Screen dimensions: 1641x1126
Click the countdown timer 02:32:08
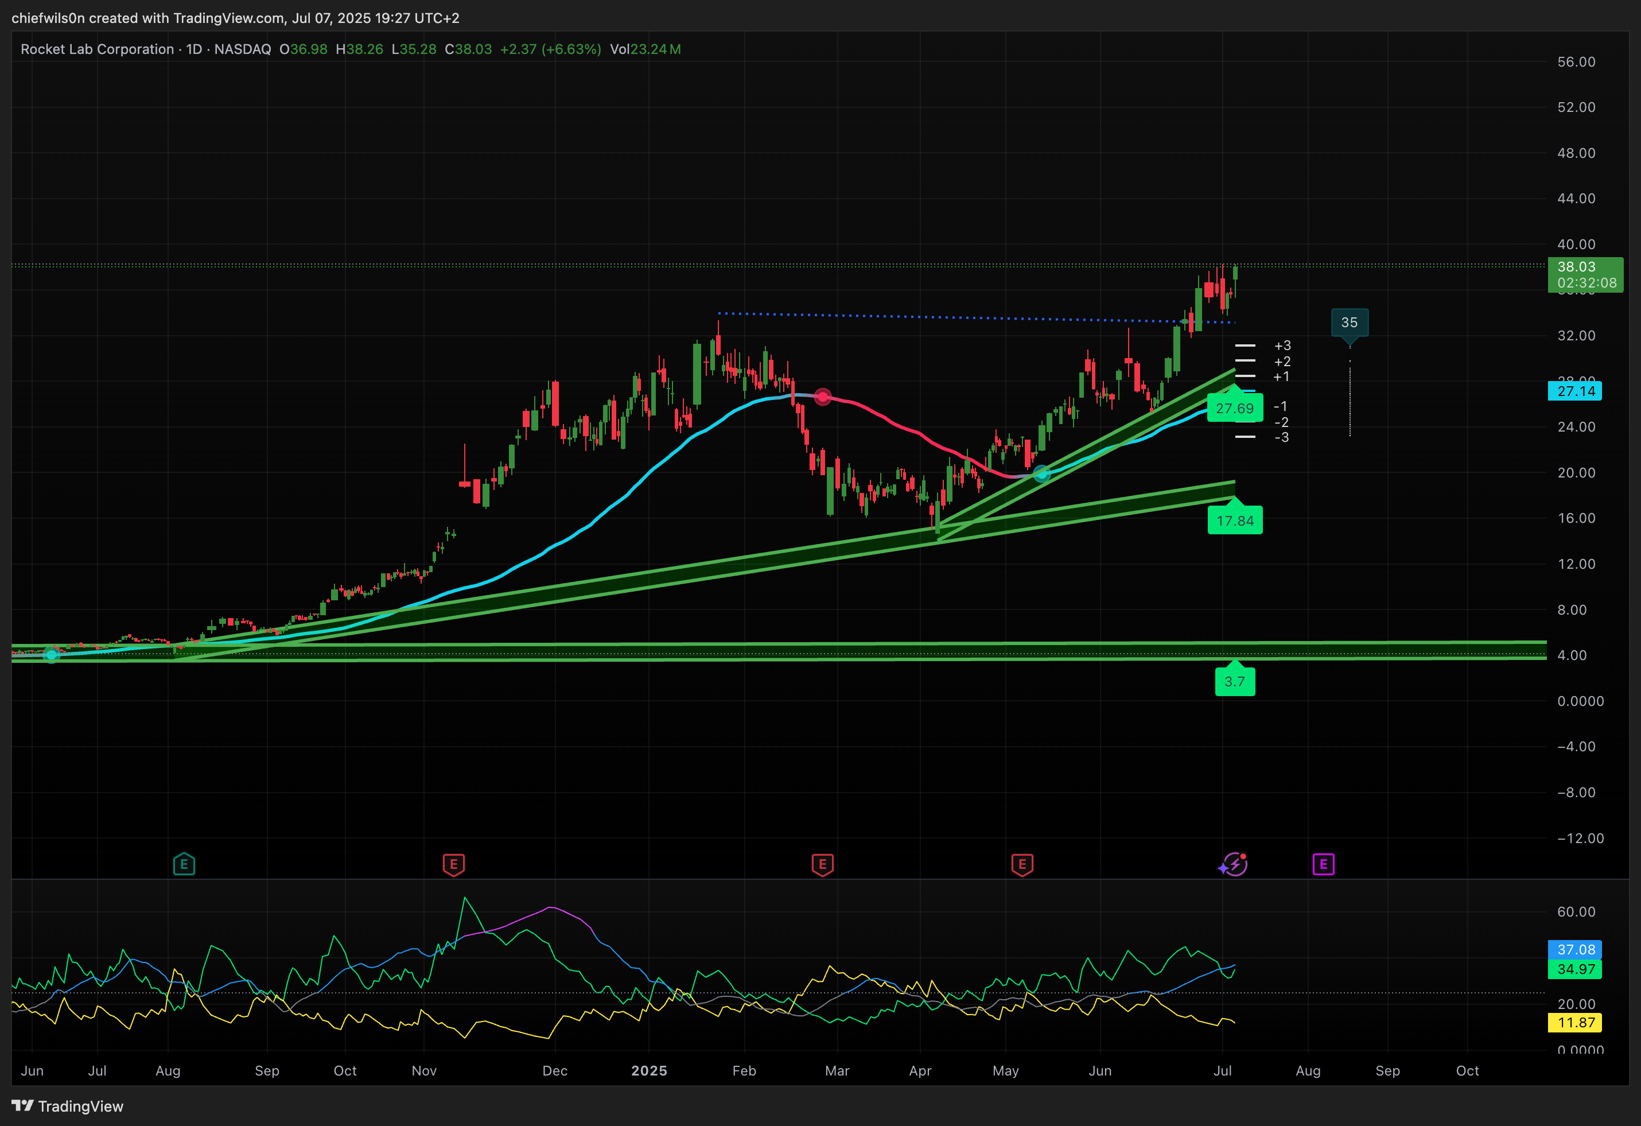[1586, 282]
